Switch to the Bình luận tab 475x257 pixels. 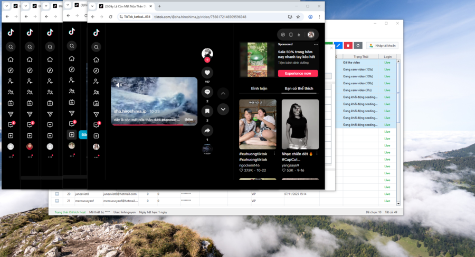(259, 88)
